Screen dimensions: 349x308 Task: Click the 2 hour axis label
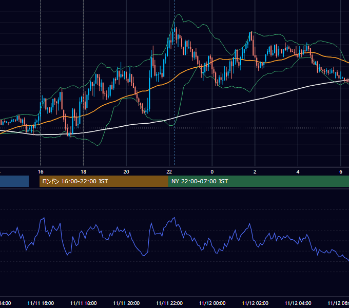[255, 172]
